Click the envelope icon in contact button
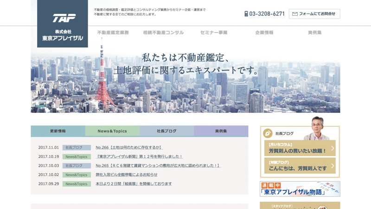The height and width of the screenshot is (209, 371). pos(295,14)
